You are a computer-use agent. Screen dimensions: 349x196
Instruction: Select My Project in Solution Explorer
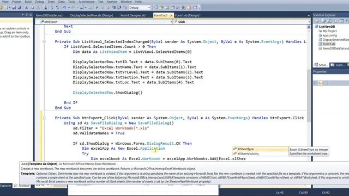[329, 31]
